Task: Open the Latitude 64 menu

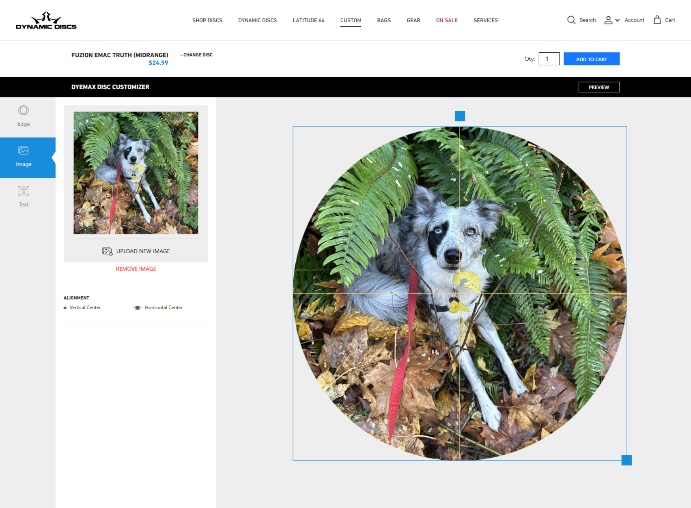Action: point(309,20)
